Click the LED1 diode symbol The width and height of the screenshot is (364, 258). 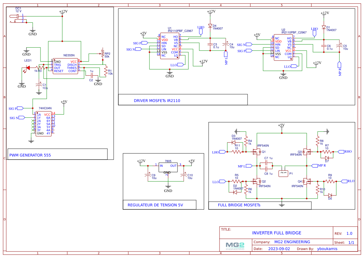(x=28, y=67)
